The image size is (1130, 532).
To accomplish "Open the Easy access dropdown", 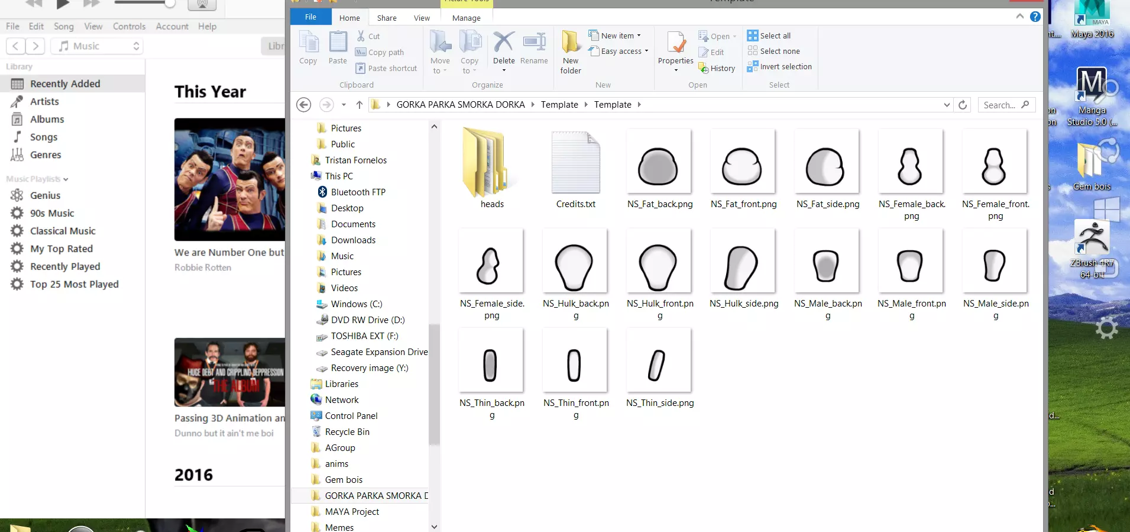I will (621, 51).
